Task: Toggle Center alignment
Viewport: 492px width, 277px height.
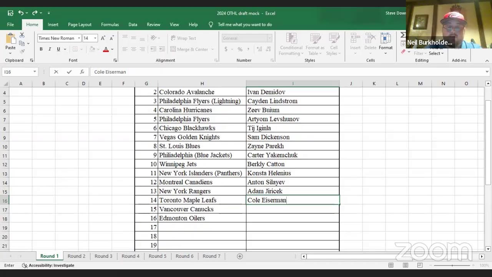Action: [133, 49]
